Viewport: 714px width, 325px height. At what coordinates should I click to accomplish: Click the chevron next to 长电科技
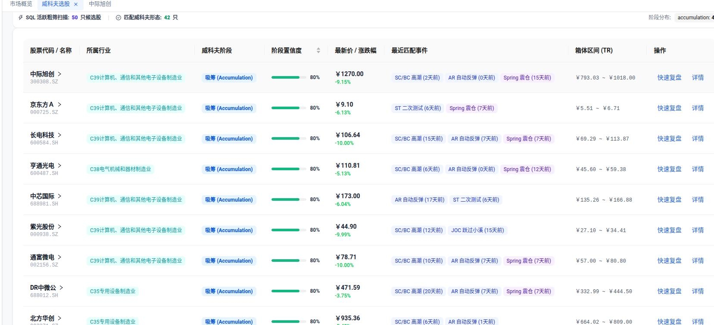pyautogui.click(x=59, y=135)
